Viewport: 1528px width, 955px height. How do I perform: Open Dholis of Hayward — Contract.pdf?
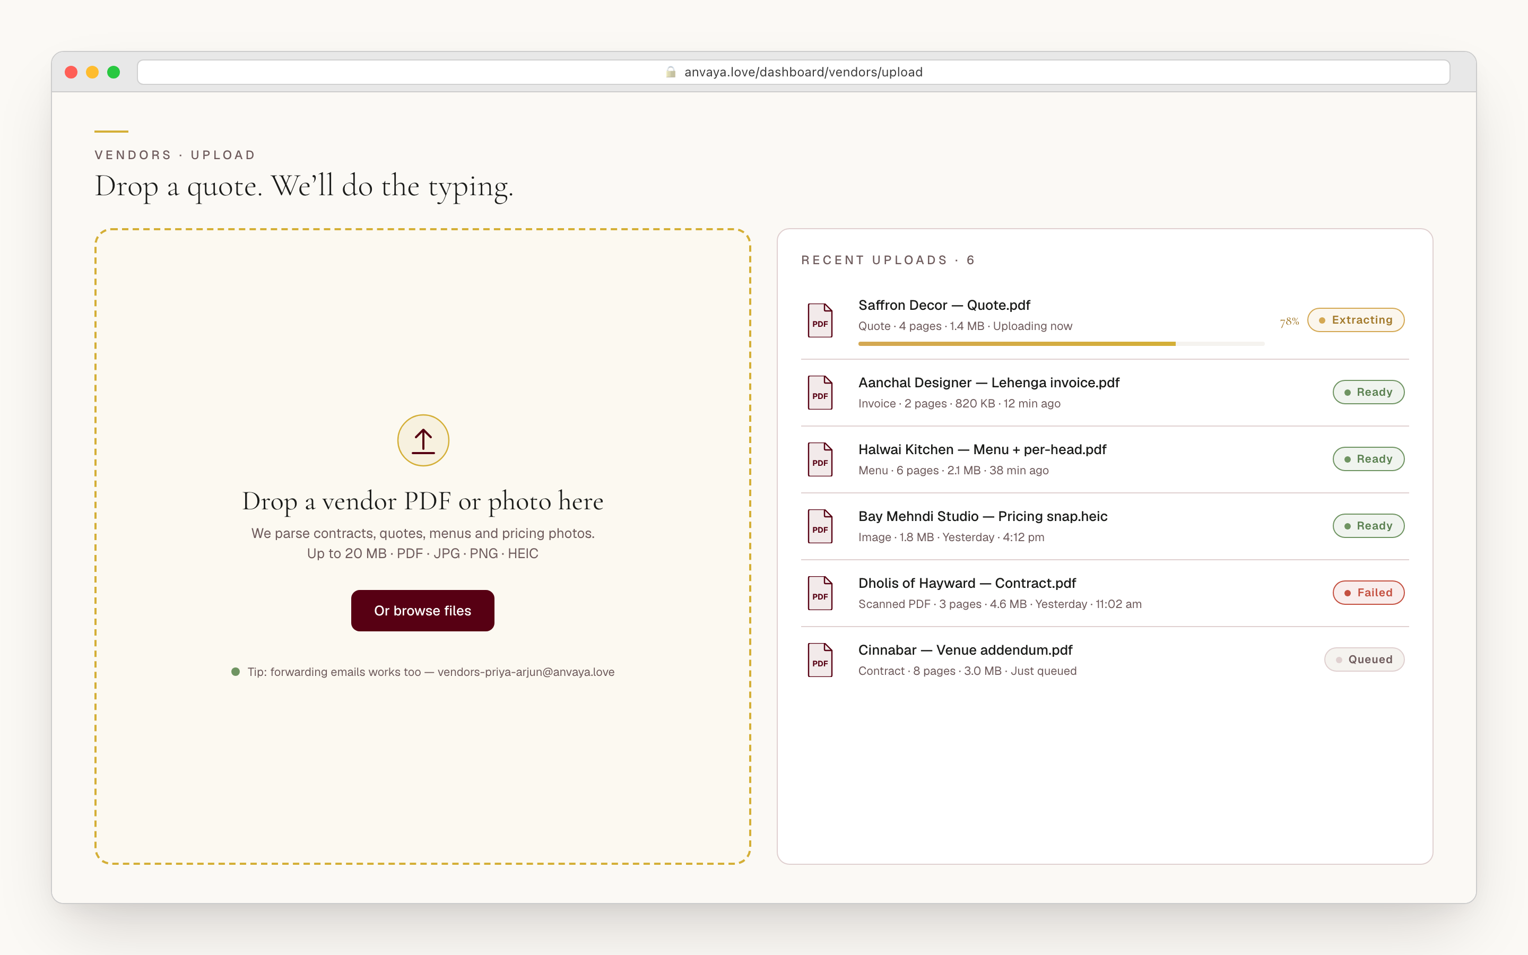967,583
